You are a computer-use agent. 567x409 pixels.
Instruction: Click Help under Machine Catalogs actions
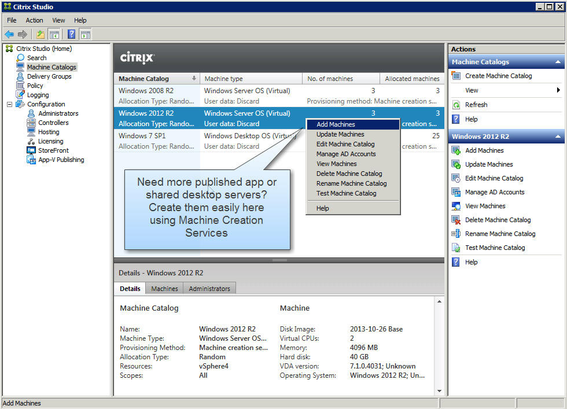coord(471,119)
